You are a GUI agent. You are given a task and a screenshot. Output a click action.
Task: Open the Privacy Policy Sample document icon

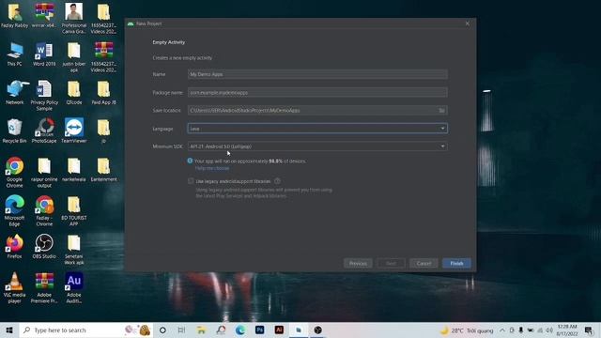[44, 96]
